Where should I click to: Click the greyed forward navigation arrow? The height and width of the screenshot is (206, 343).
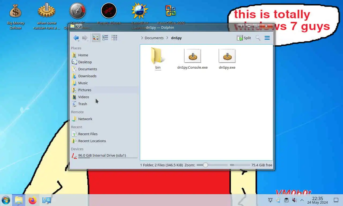pyautogui.click(x=85, y=38)
